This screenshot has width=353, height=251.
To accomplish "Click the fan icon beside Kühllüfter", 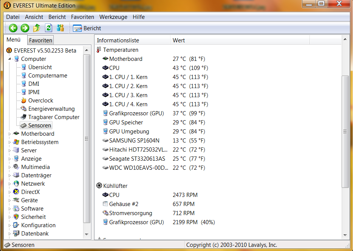I will pos(99,186).
